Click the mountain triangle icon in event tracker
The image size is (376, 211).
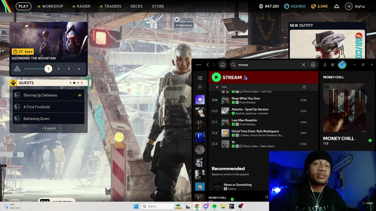click(x=17, y=69)
